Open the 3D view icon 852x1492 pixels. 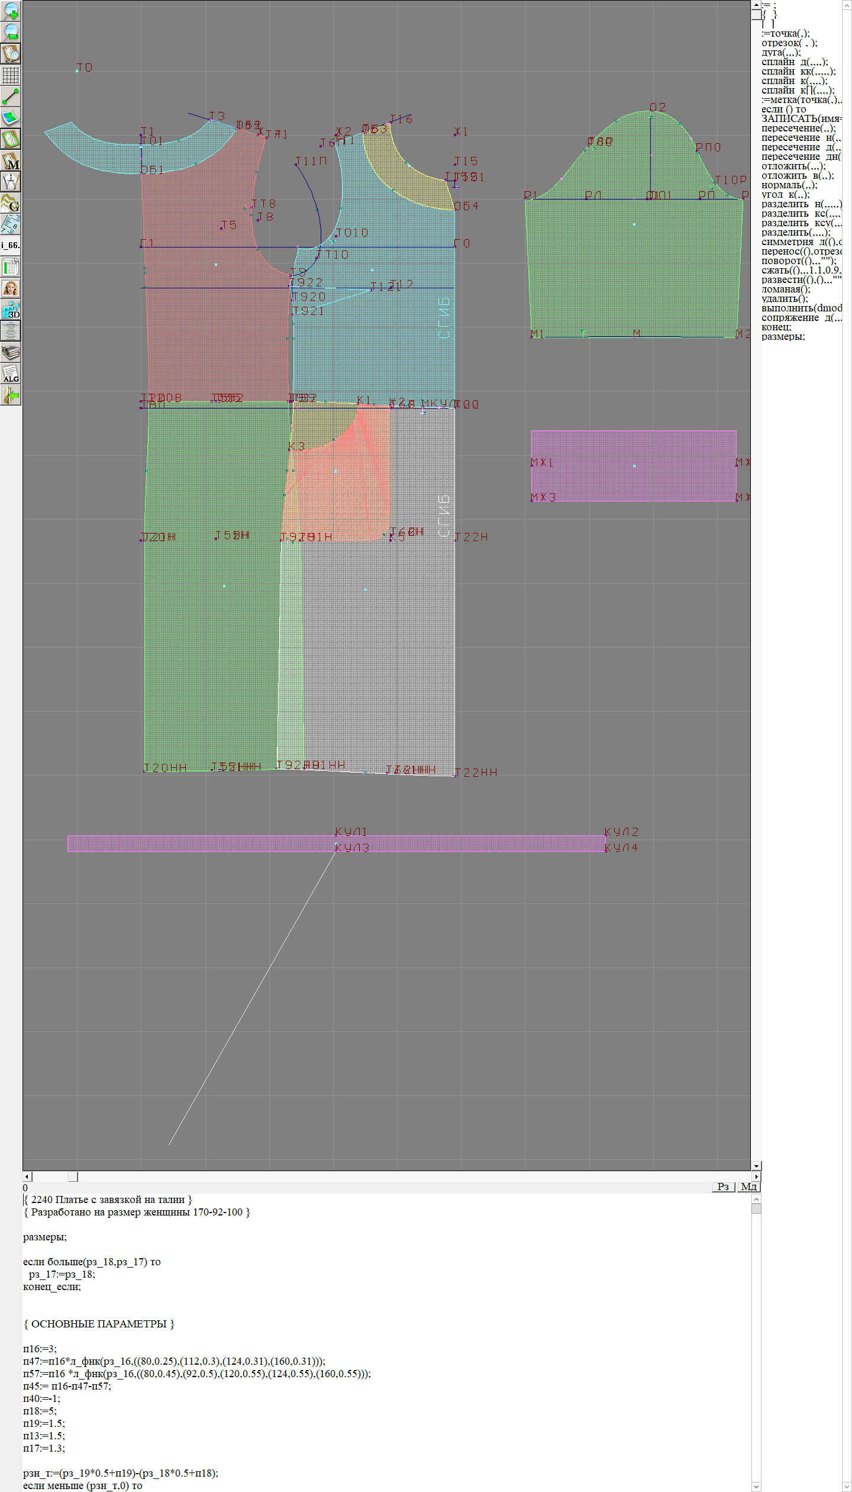[11, 310]
